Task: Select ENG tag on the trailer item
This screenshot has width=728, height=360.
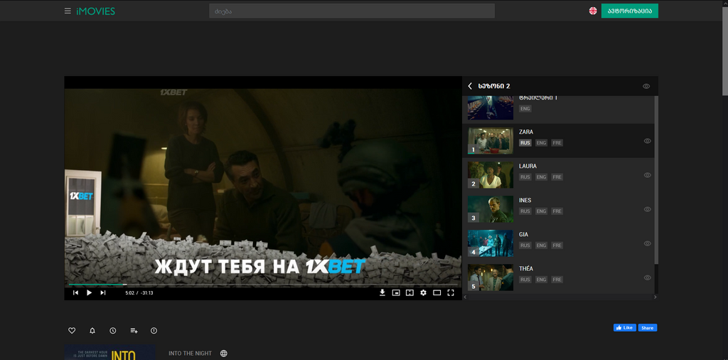Action: coord(525,109)
